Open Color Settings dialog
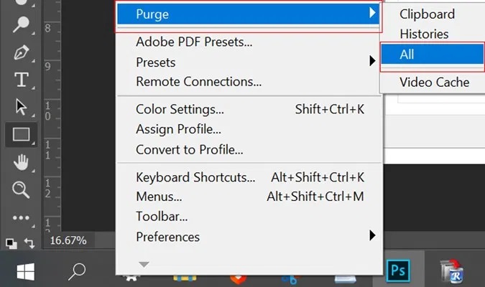The image size is (485, 287). tap(249, 109)
